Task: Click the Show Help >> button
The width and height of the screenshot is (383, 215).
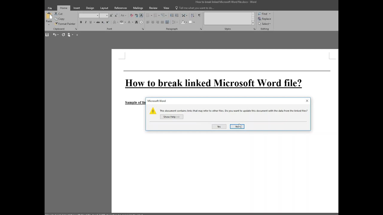Action: pyautogui.click(x=171, y=117)
